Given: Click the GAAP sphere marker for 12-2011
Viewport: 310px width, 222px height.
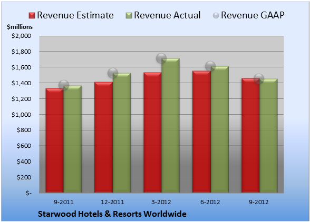Looking at the screenshot, I should 113,73.
